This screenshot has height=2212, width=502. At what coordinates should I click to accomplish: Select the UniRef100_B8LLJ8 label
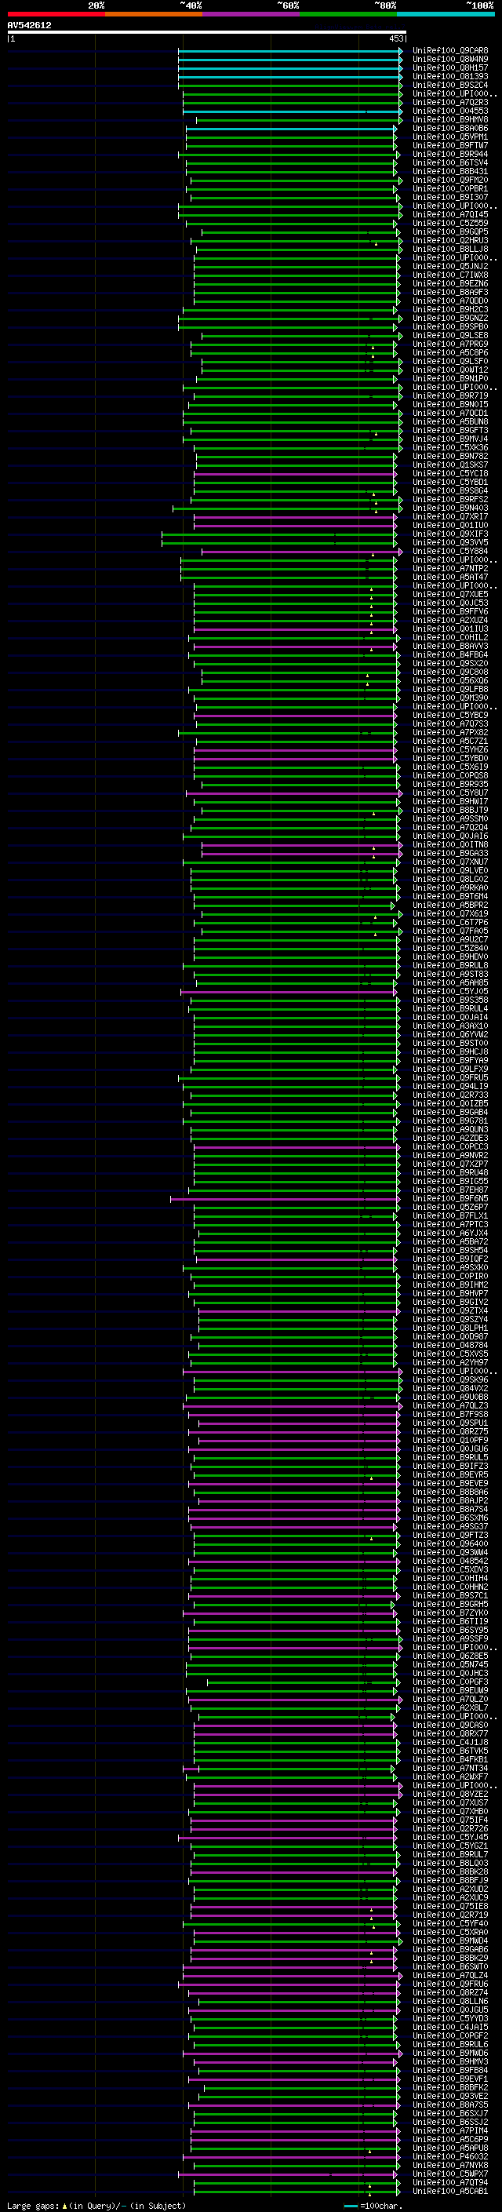click(x=450, y=249)
